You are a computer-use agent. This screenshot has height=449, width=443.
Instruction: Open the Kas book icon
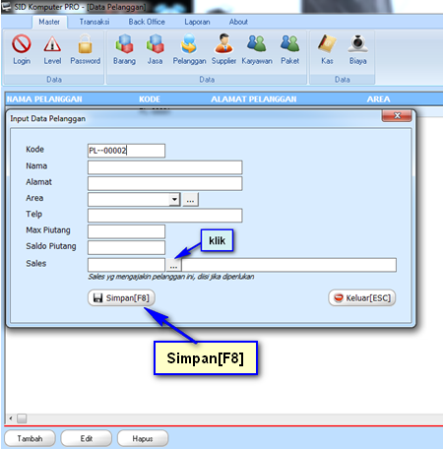pyautogui.click(x=327, y=43)
